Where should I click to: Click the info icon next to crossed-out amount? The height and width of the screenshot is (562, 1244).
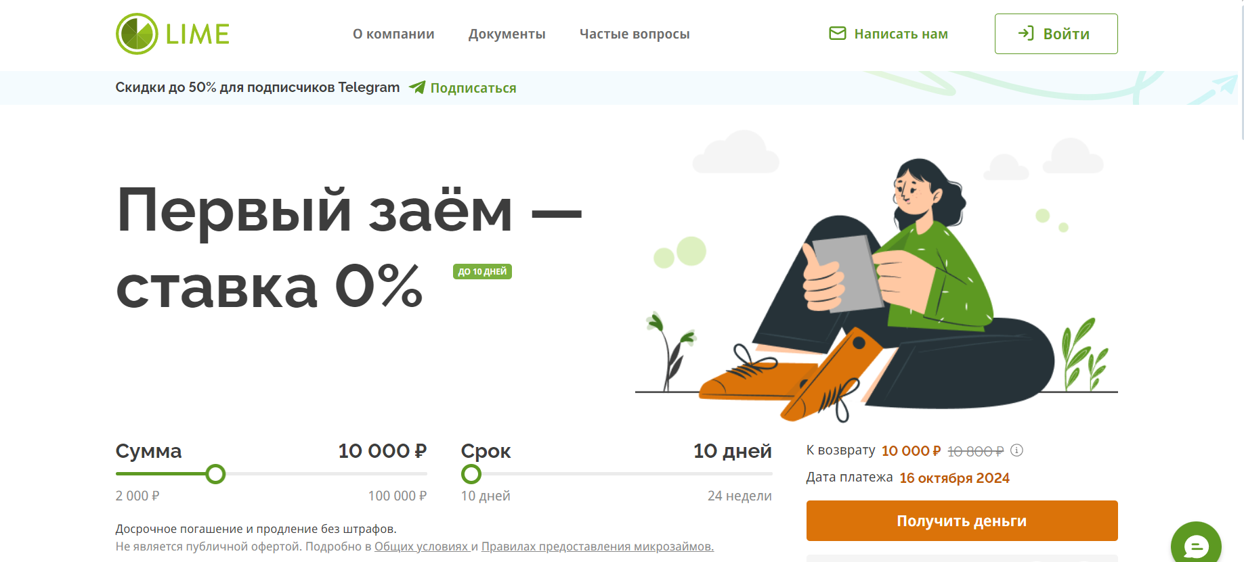coord(1016,450)
